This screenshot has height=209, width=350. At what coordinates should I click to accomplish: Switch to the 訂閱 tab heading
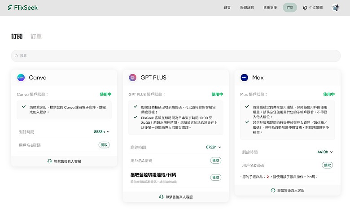17,36
